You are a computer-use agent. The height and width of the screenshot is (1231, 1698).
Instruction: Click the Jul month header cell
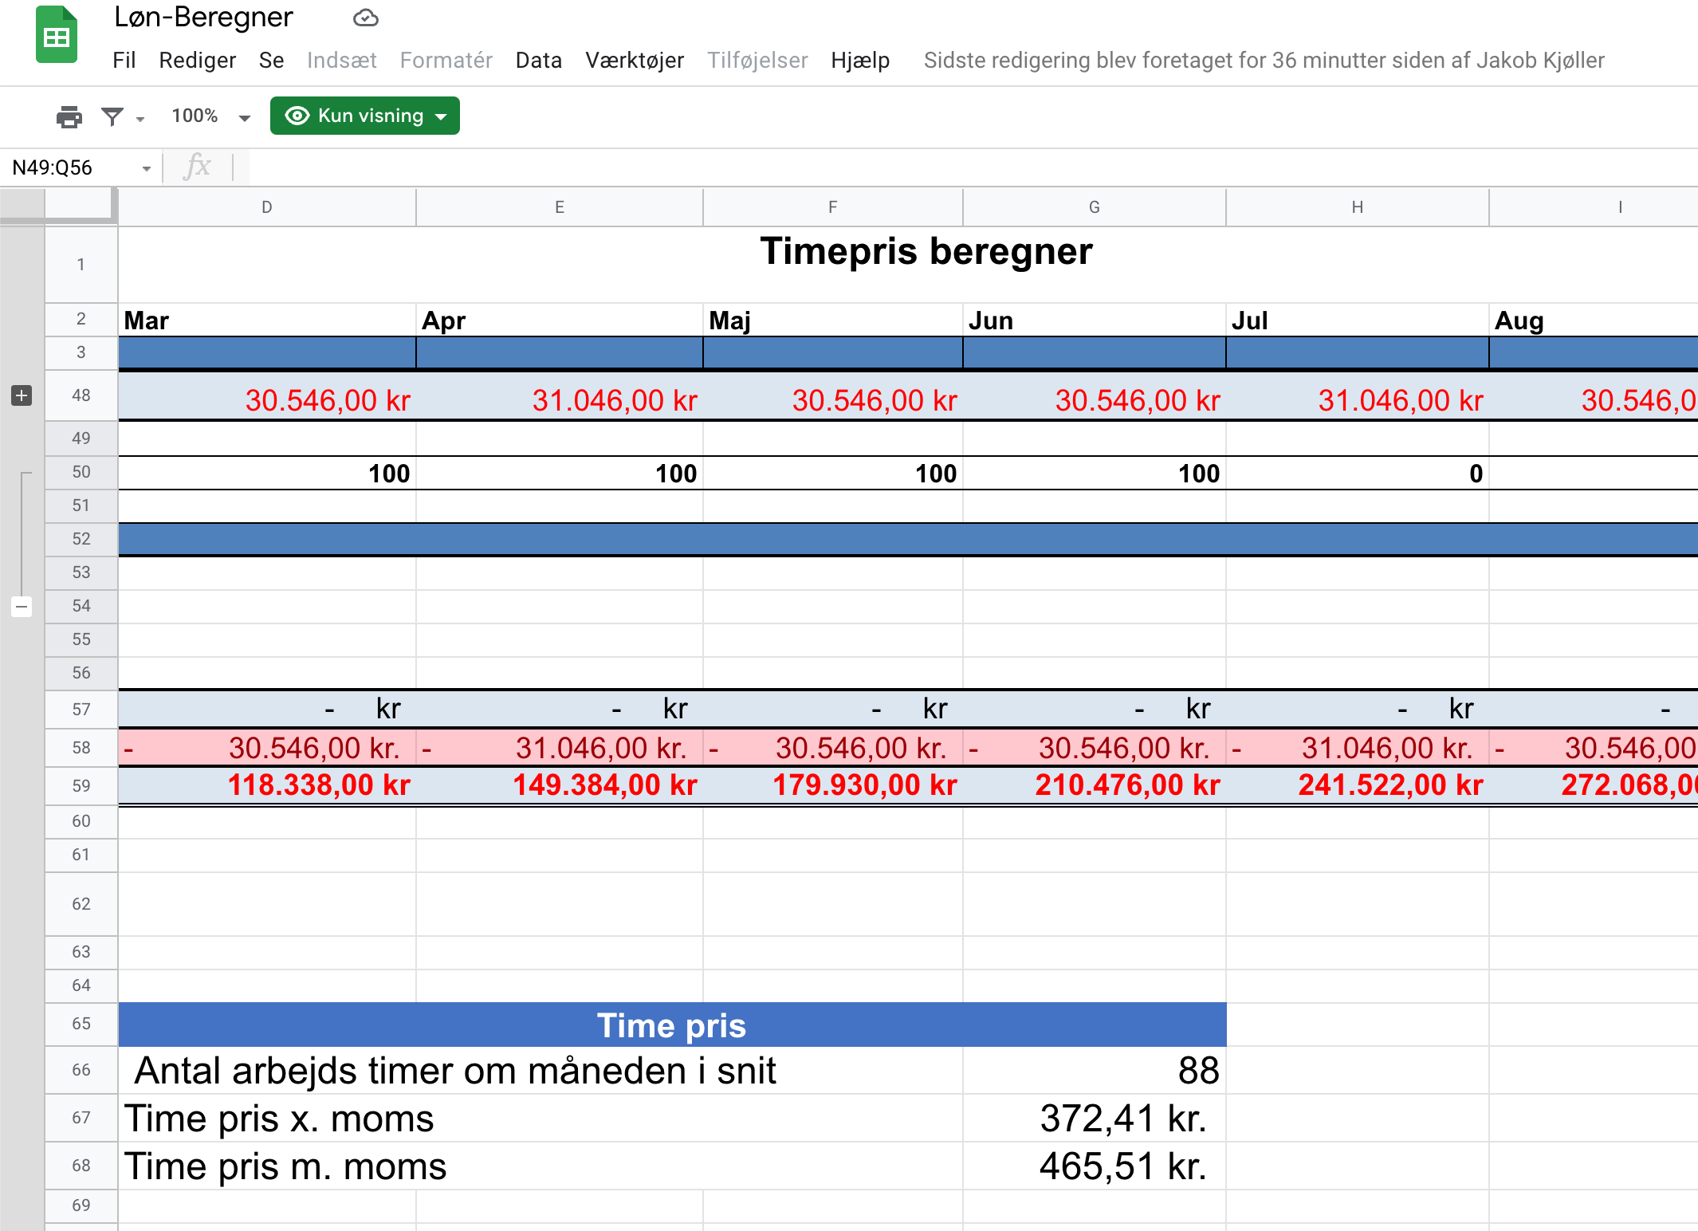pyautogui.click(x=1358, y=321)
